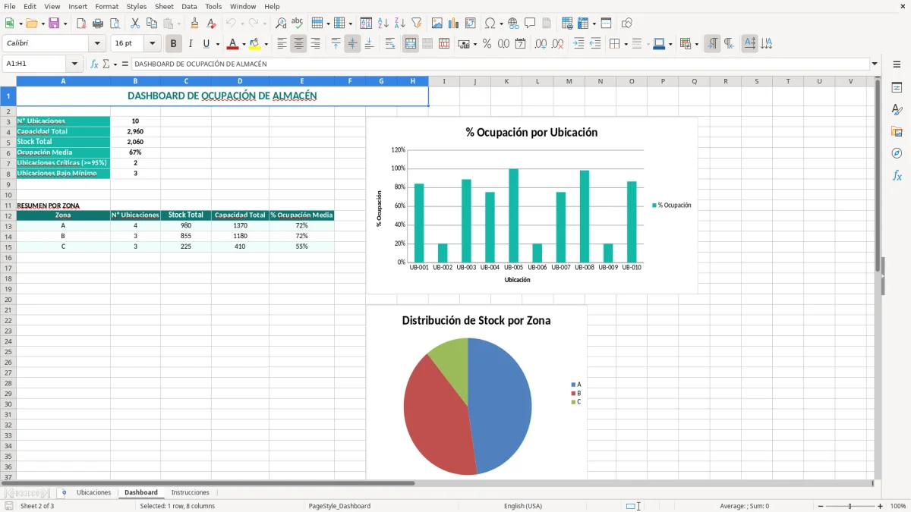Screen dimensions: 911x512
Task: Click the zoom slider
Action: (x=850, y=506)
